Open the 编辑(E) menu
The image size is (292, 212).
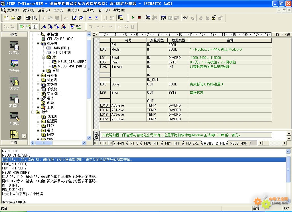[28, 10]
